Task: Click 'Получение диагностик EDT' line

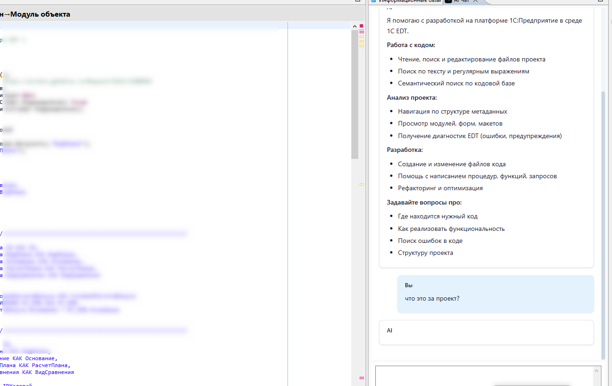Action: coord(480,136)
